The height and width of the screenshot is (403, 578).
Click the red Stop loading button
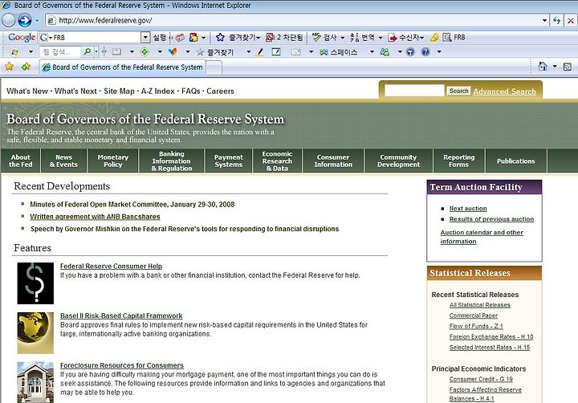570,20
